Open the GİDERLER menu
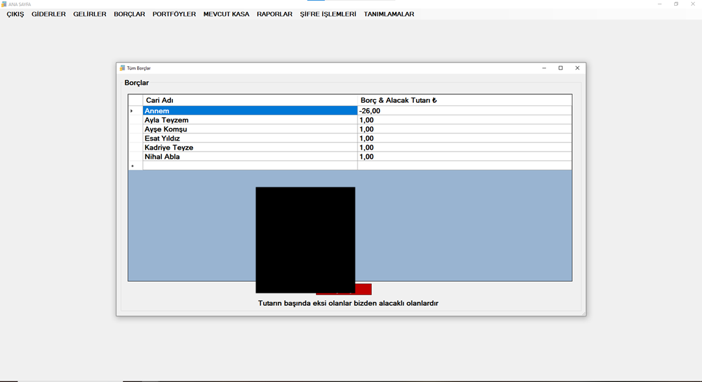Screen dimensions: 702x382 coord(49,14)
